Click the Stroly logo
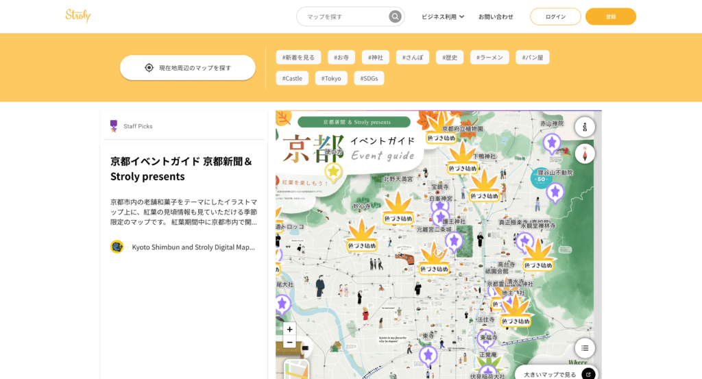 78,16
